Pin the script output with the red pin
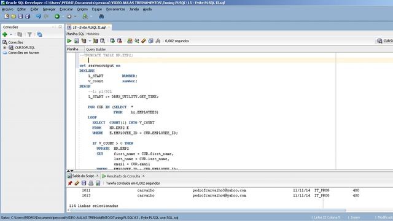The height and width of the screenshot is (221, 393). click(70, 183)
